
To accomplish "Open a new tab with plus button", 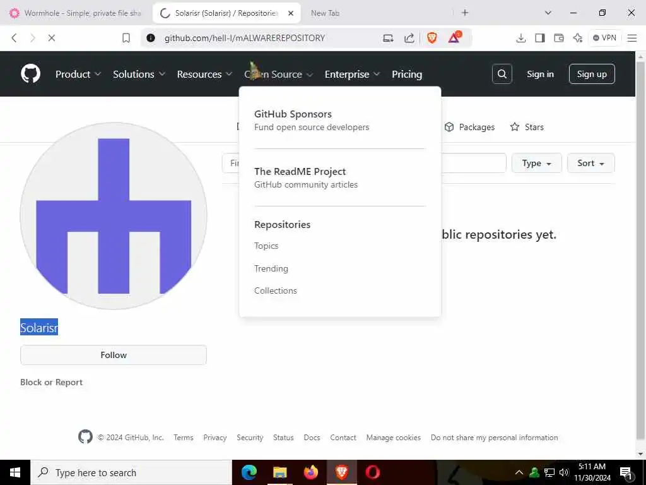I will pyautogui.click(x=465, y=13).
